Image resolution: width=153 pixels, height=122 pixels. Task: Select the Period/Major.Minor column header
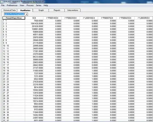14,18
